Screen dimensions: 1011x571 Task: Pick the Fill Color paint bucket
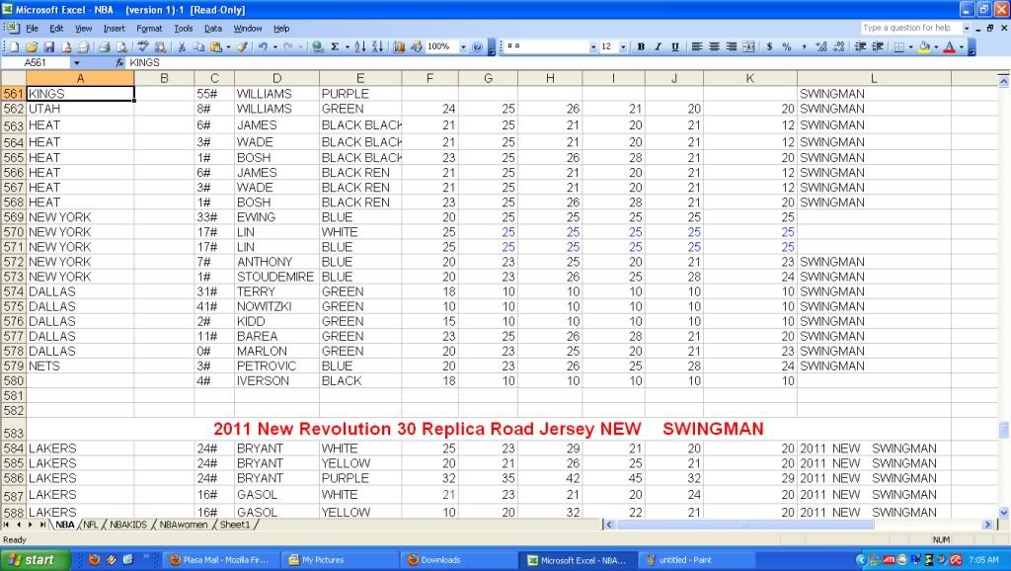[924, 47]
